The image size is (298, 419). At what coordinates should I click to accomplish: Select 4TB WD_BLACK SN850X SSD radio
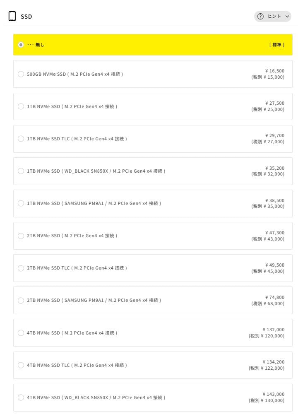coord(21,397)
